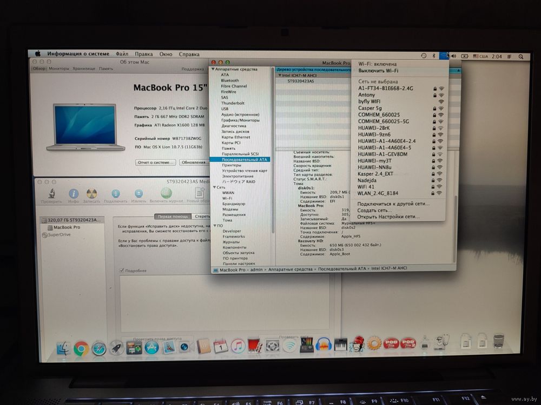Switch to the Стереть tab
This screenshot has width=541, height=405.
point(202,216)
